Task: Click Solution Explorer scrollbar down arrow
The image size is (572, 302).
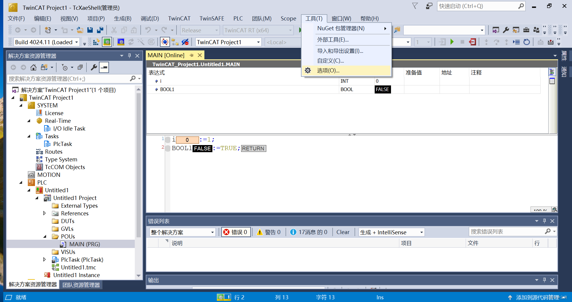Action: [x=138, y=276]
